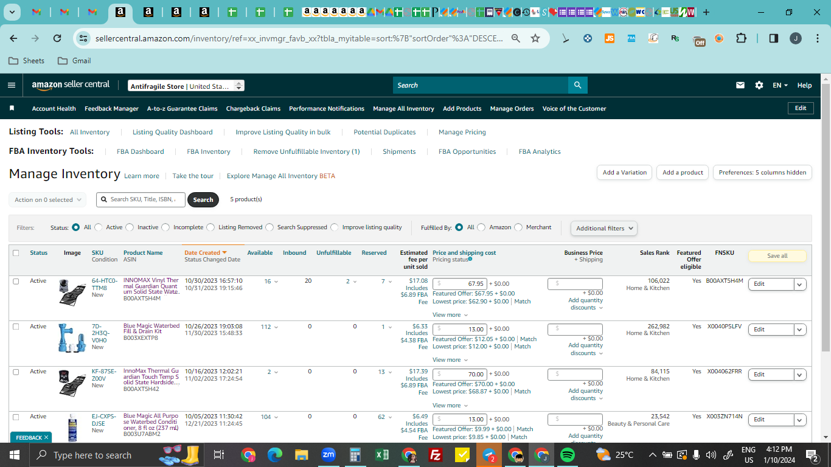Open the browser side panel icon
831x467 pixels.
(x=774, y=38)
